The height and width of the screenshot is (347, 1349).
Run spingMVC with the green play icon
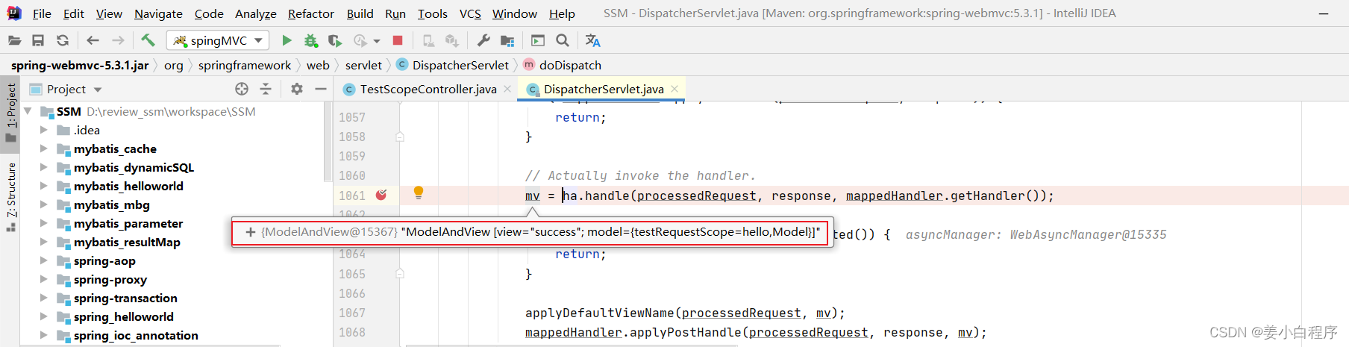pos(287,40)
